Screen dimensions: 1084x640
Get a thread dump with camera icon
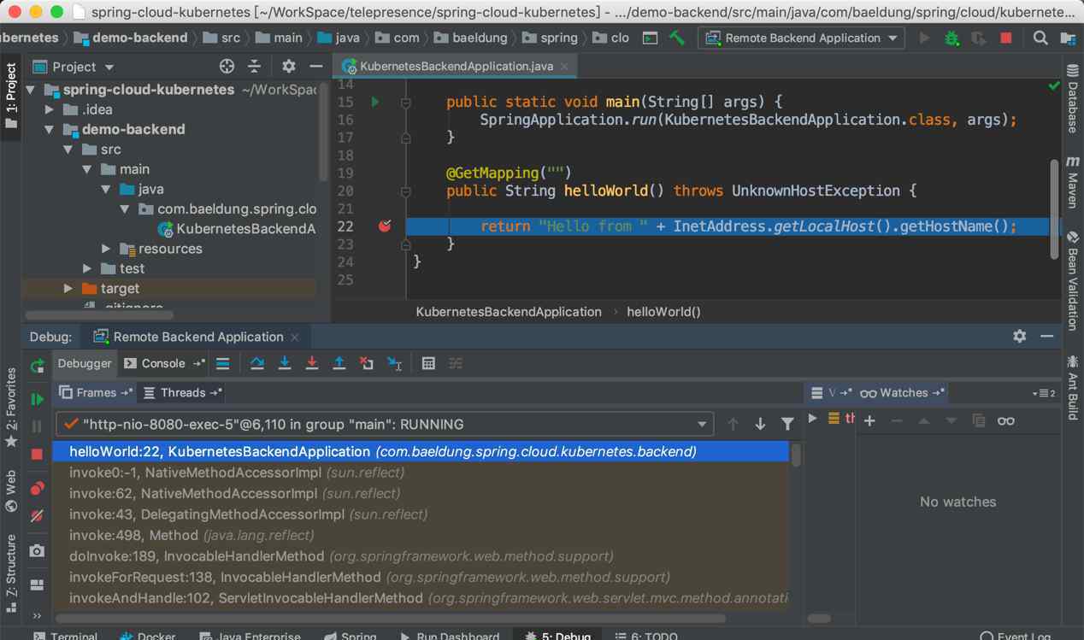click(37, 551)
